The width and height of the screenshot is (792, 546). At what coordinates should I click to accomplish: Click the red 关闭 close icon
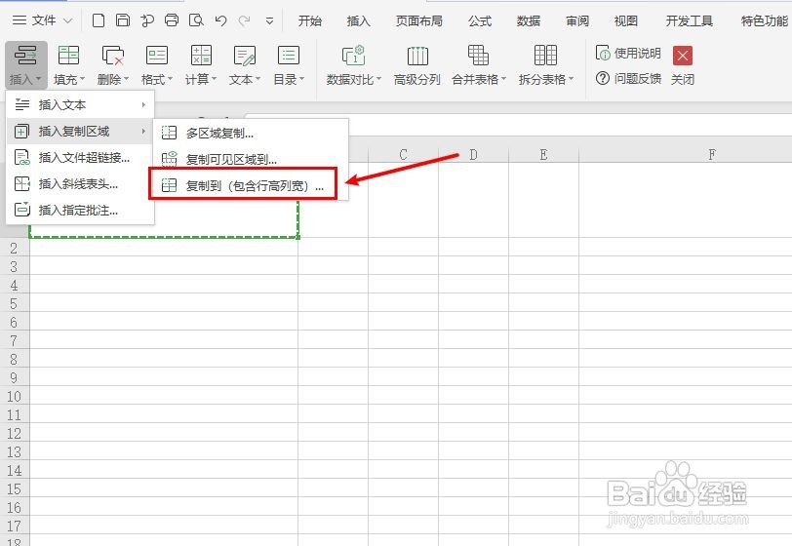[683, 56]
